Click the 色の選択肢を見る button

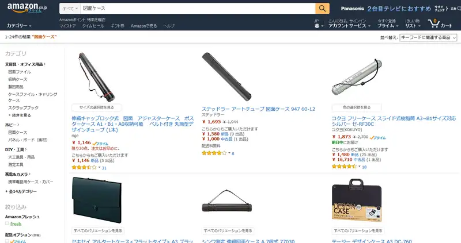357,107
